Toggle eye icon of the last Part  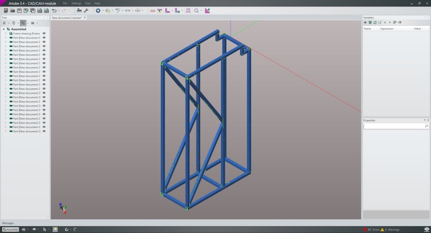(44, 131)
